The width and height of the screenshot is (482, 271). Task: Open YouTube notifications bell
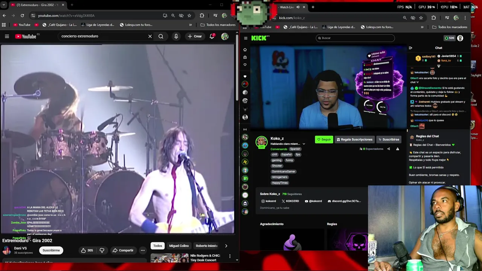click(x=212, y=36)
